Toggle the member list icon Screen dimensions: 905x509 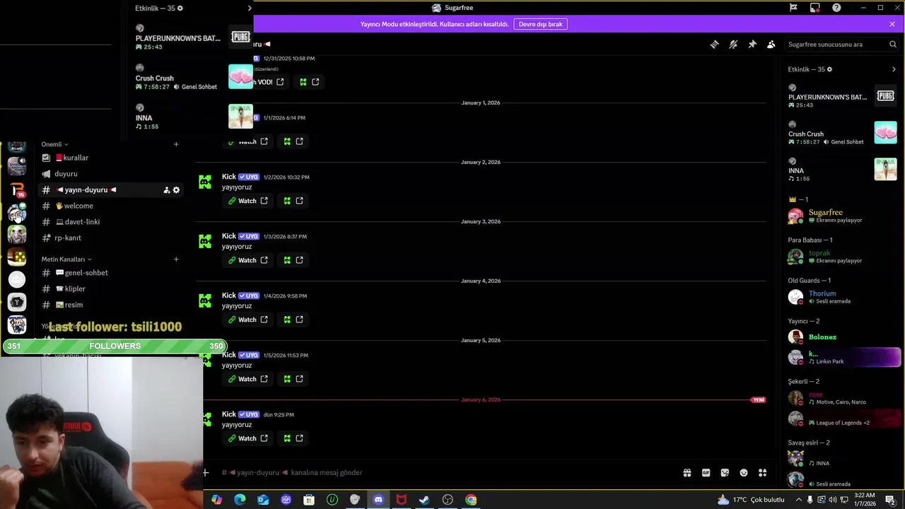(x=771, y=45)
